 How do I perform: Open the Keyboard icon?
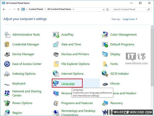pos(7,84)
